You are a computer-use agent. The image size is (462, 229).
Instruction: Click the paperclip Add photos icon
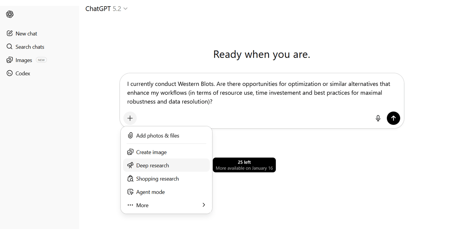130,136
